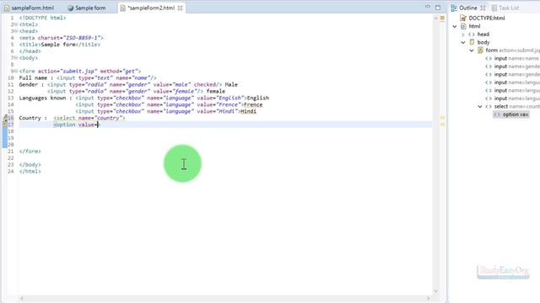
Task: Minimize the editor area
Action: coord(428,7)
